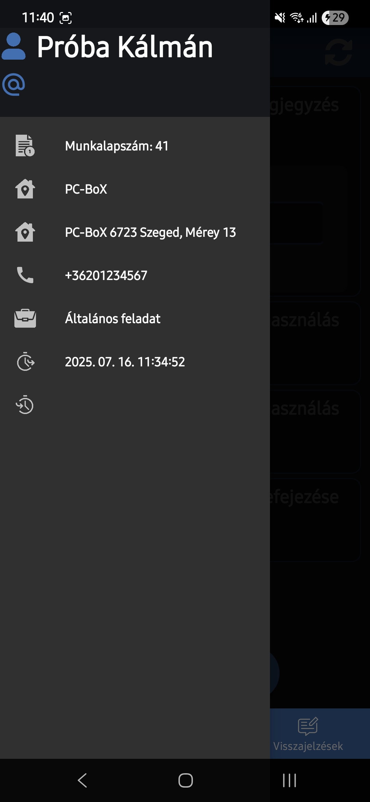This screenshot has height=802, width=370.
Task: Tap the history clock icon at list bottom
Action: click(x=25, y=405)
